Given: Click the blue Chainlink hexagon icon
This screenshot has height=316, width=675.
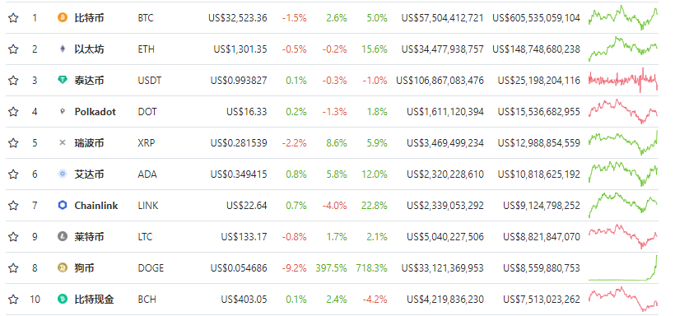Looking at the screenshot, I should click(x=63, y=206).
